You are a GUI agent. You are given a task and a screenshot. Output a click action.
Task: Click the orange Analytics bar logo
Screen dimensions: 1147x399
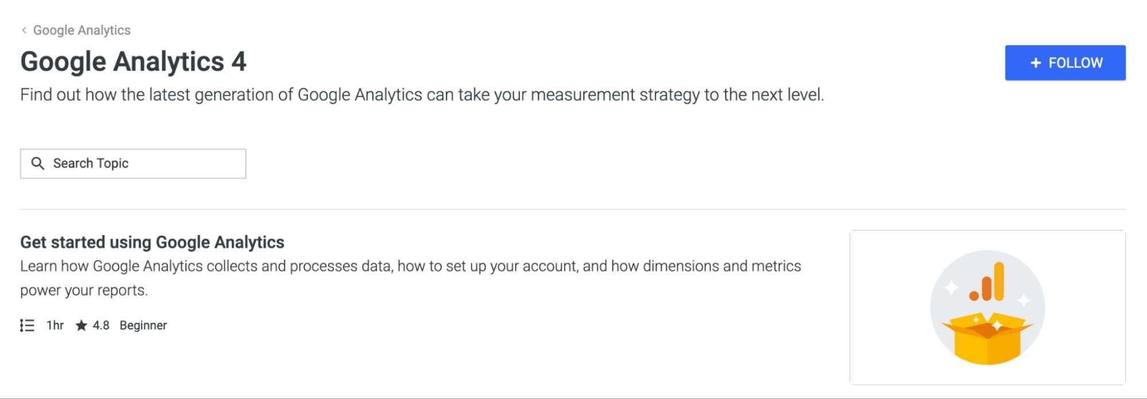987,281
